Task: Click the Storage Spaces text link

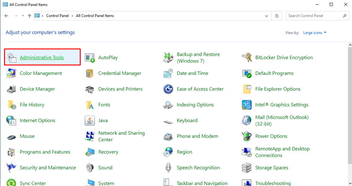Action: coord(271,168)
